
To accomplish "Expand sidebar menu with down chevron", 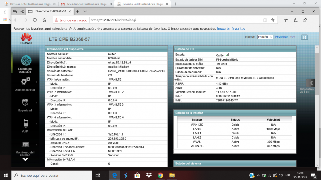I will click(25, 159).
